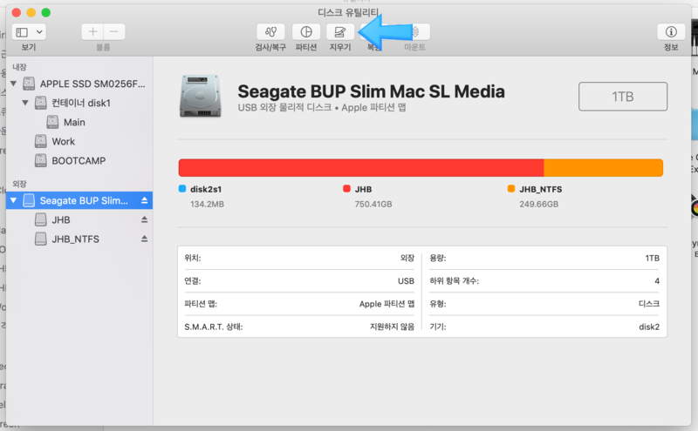Click the remove volume minus button
Screen dimensions: 698x431
(x=114, y=32)
